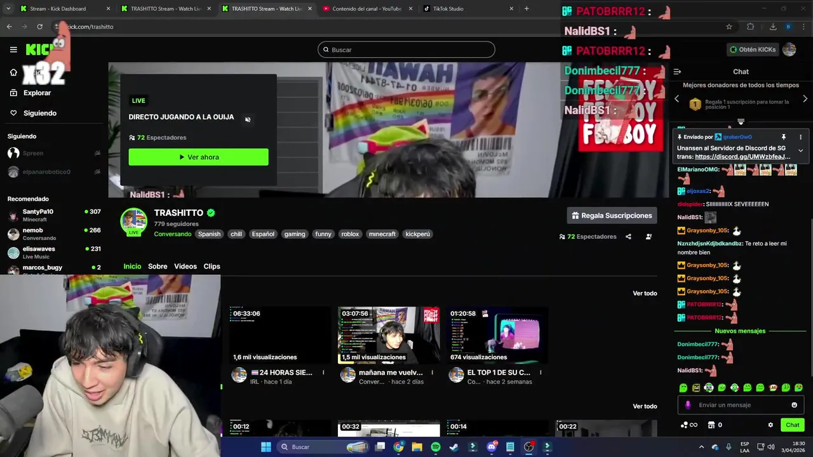Select the Inicio tab

pos(132,267)
